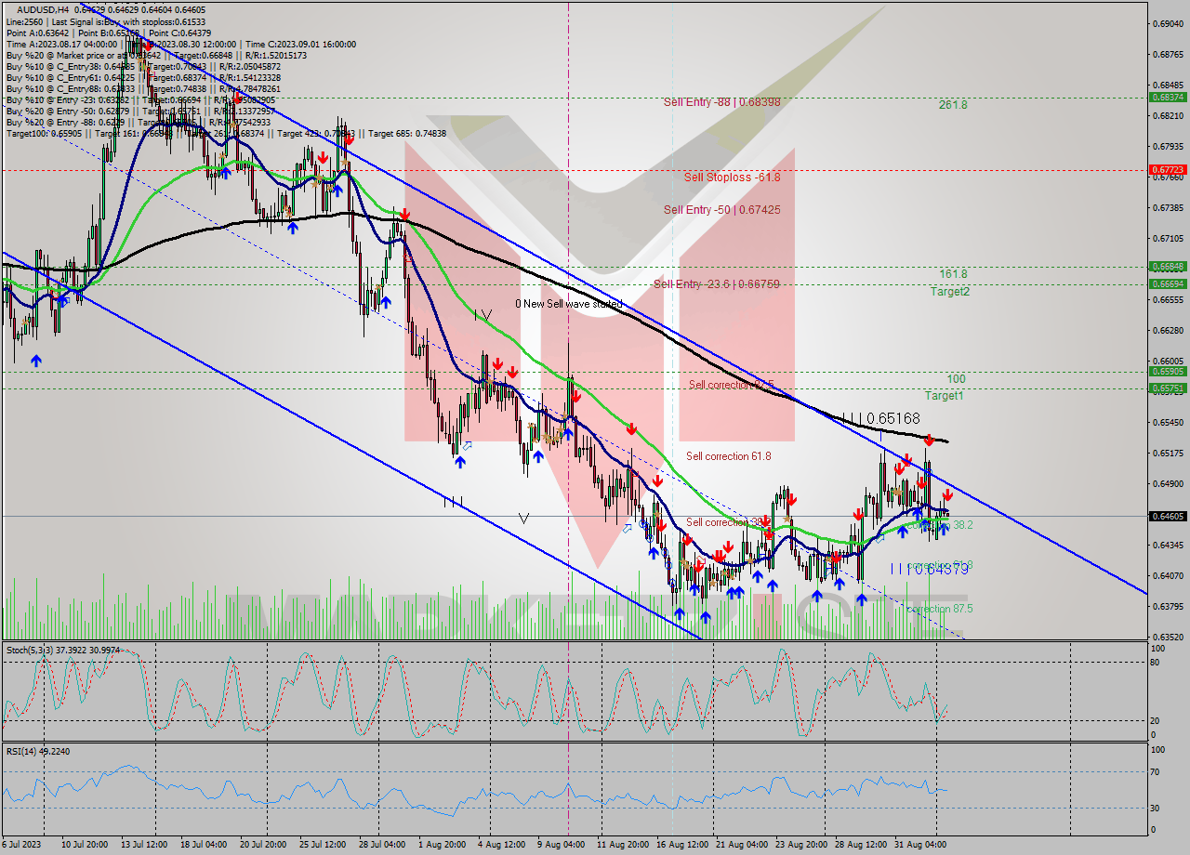Select the green '100' level label
The image size is (1190, 855).
coord(956,379)
